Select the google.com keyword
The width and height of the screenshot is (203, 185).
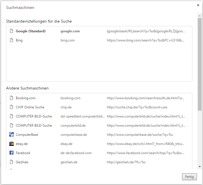click(70, 31)
